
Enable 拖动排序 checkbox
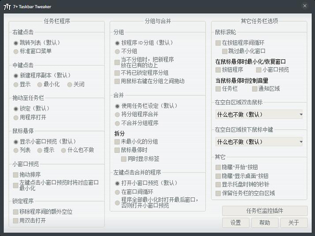tap(15, 175)
